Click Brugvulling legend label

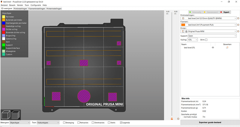click(10, 36)
